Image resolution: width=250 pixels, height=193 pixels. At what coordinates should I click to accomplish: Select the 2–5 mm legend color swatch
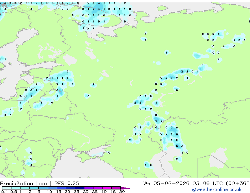34,188
